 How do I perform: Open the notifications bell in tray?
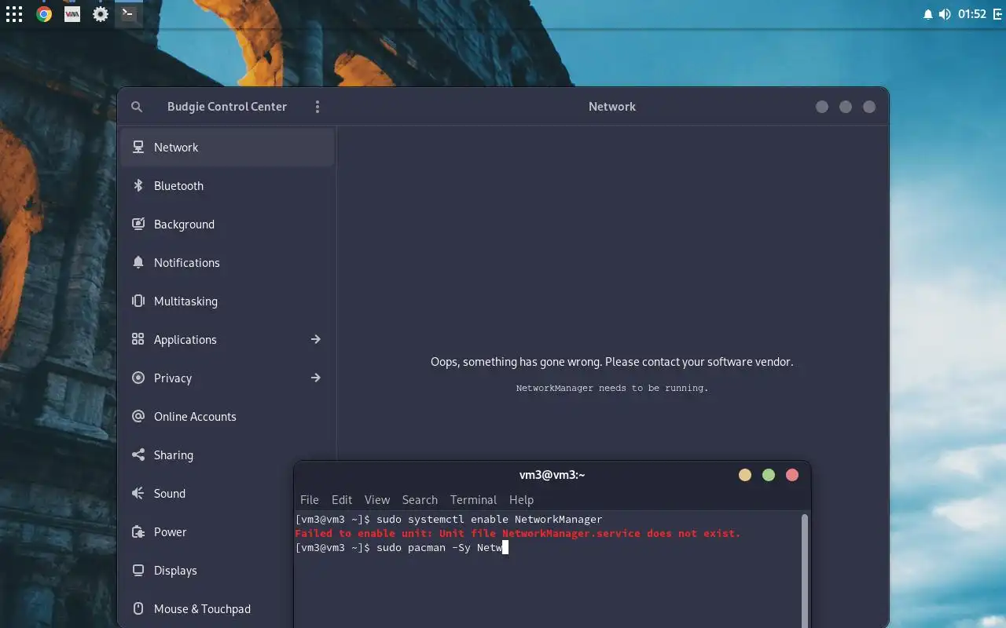tap(927, 14)
